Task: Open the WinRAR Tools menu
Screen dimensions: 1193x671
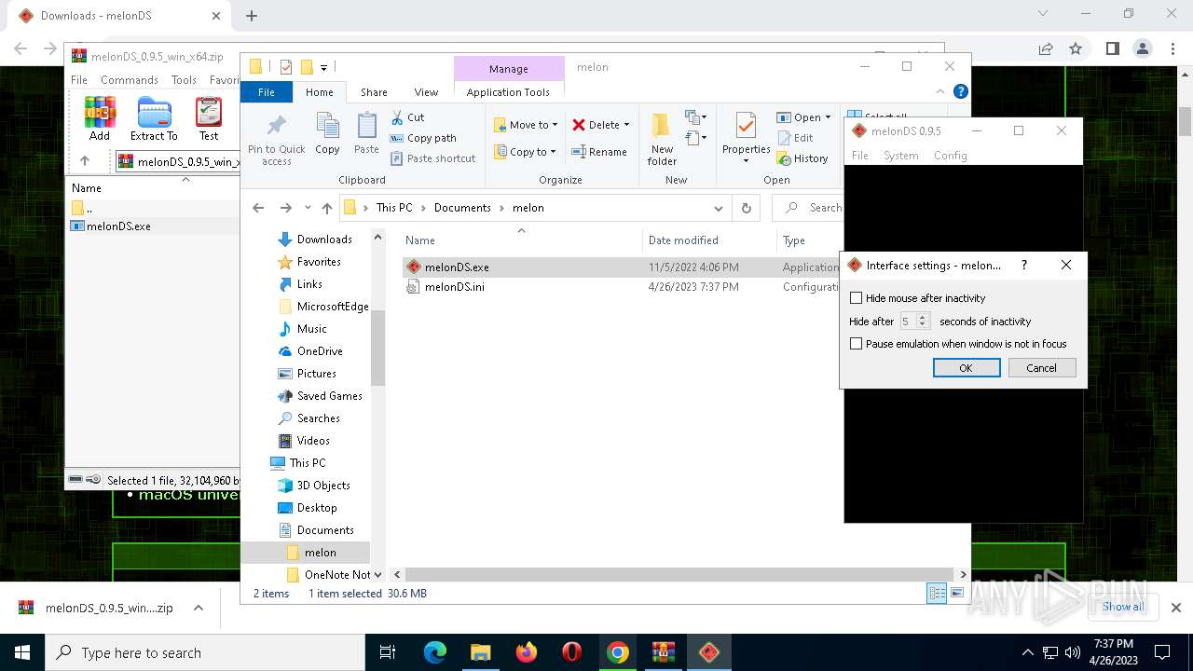Action: pyautogui.click(x=184, y=80)
